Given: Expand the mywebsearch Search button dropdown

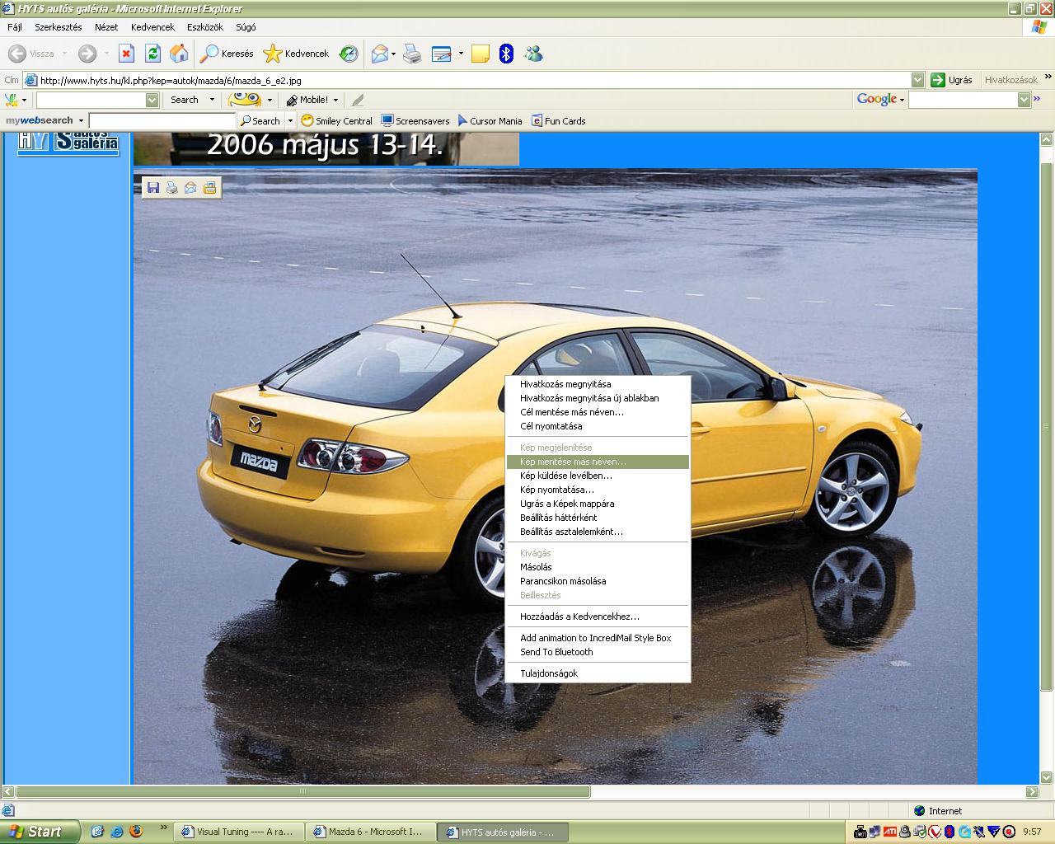Looking at the screenshot, I should pyautogui.click(x=290, y=120).
